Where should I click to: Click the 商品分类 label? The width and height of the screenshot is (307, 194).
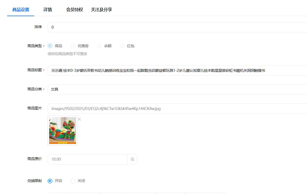coord(35,89)
